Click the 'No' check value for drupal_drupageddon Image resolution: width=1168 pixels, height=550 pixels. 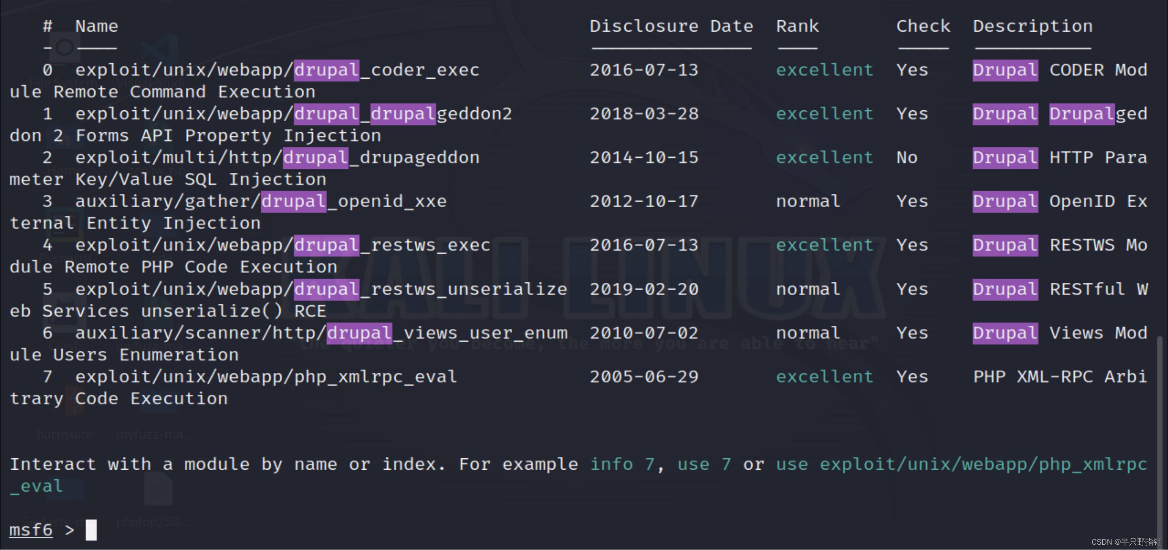[x=907, y=158]
